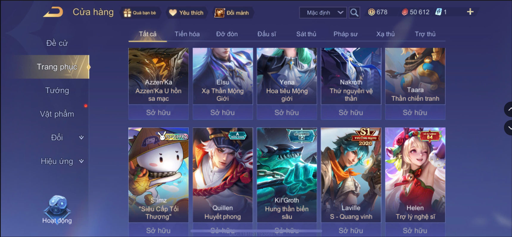Select Vật phẩm in the sidebar

[57, 114]
